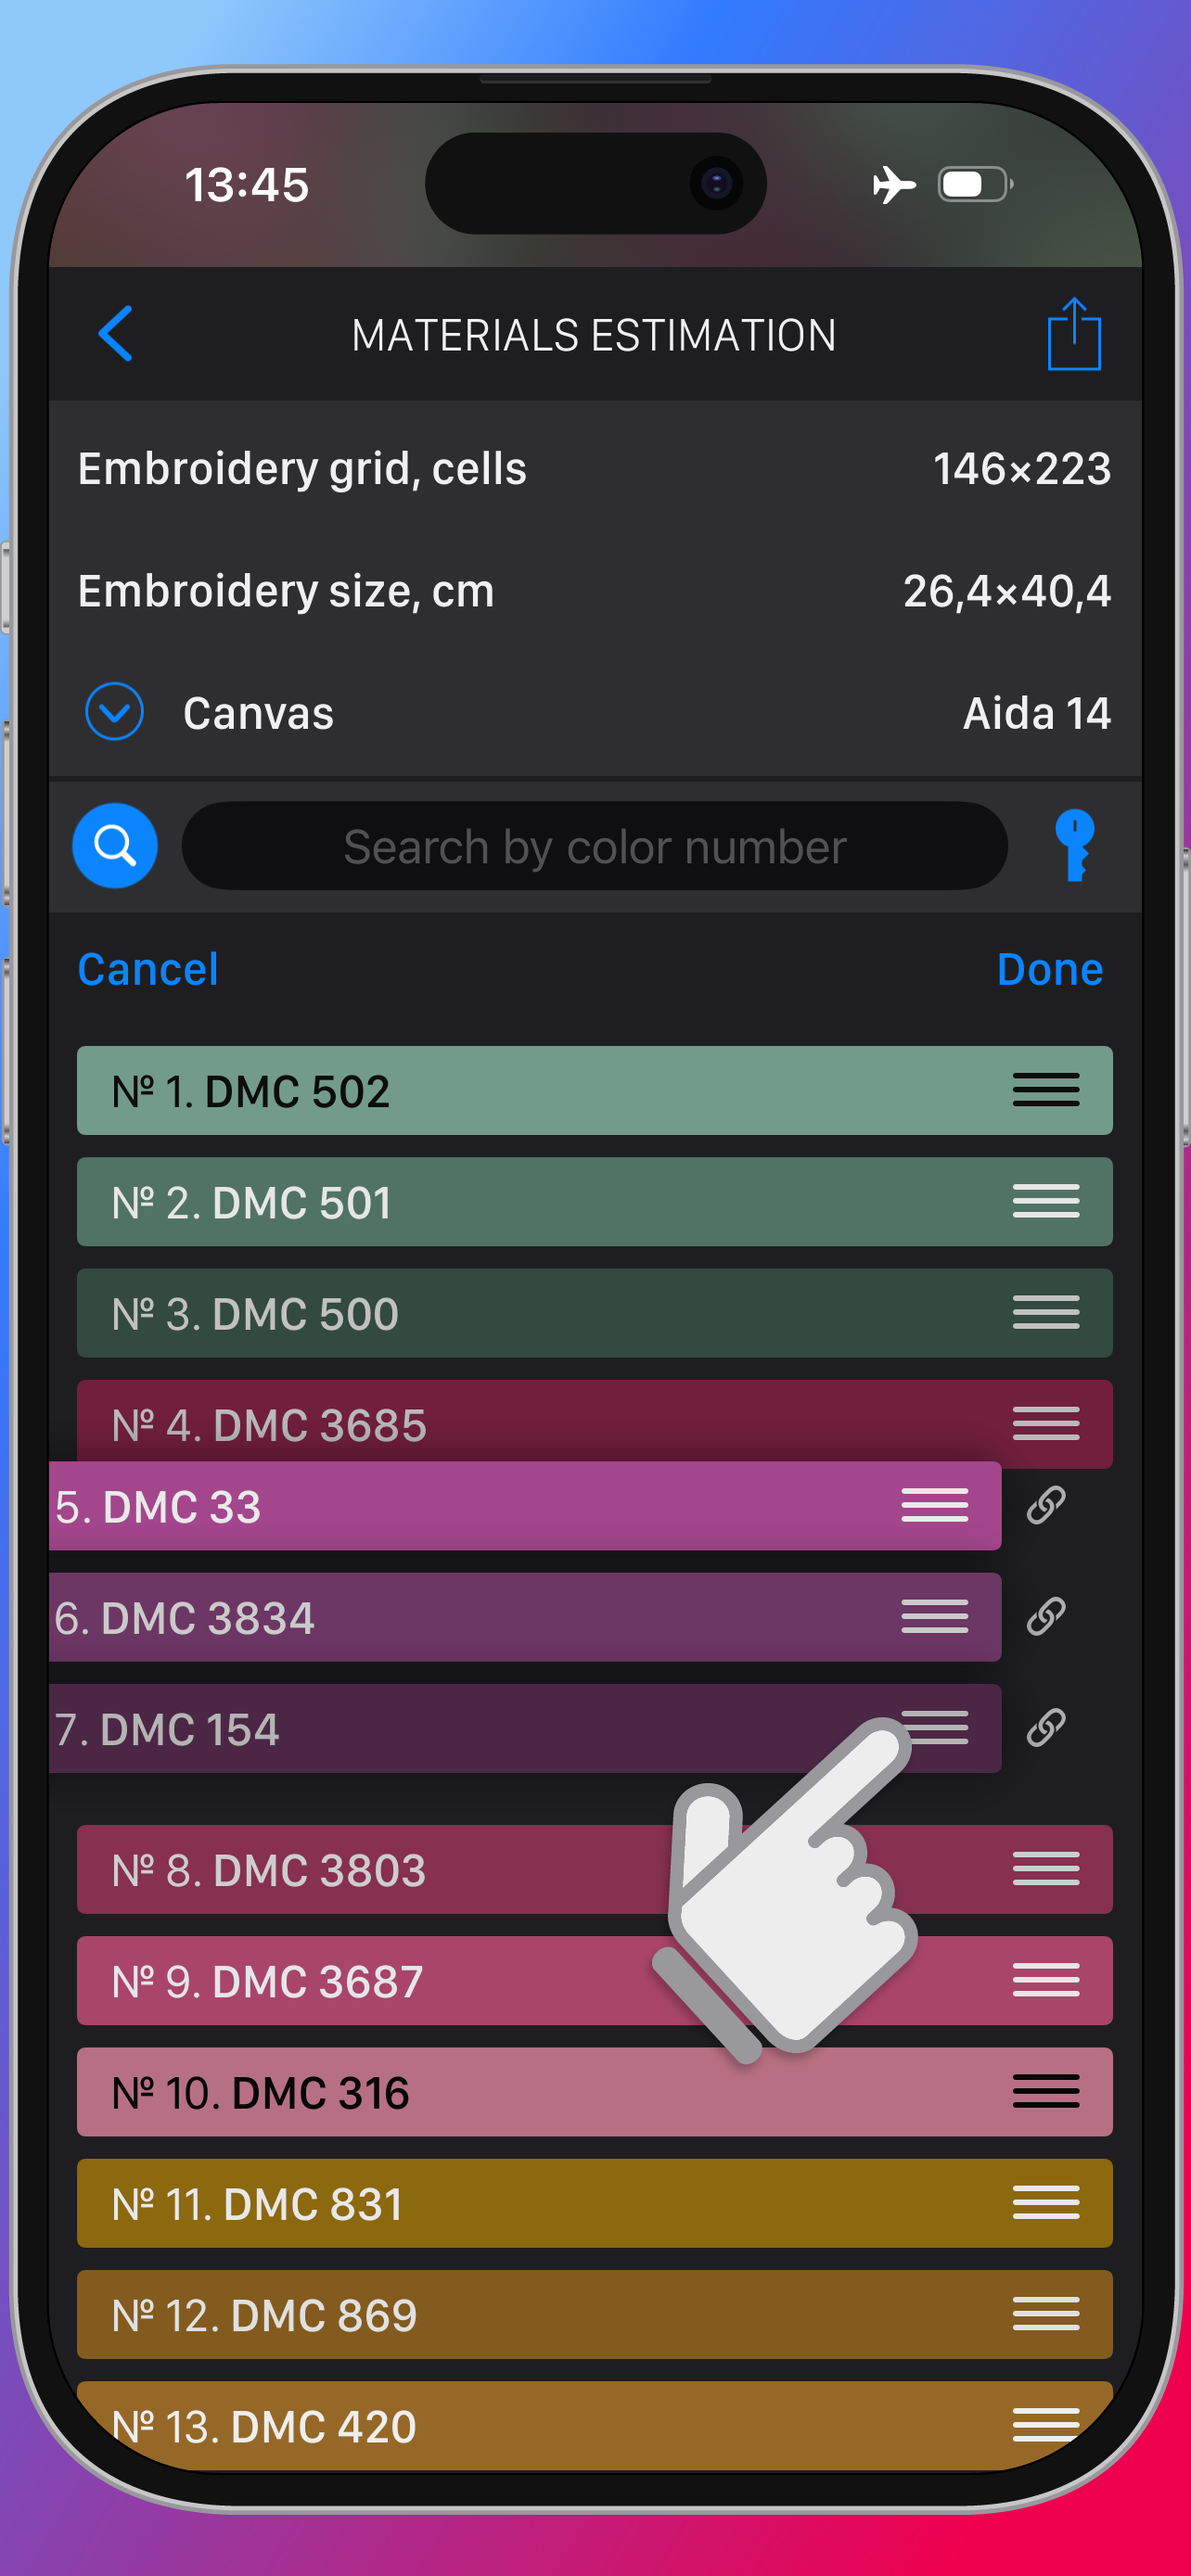1191x2576 pixels.
Task: Focus the Search by color number field
Action: point(594,846)
